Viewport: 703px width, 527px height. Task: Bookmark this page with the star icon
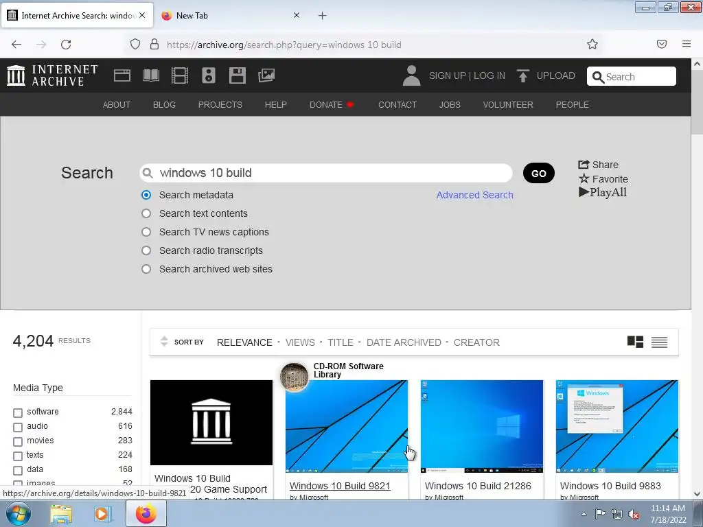click(x=592, y=44)
